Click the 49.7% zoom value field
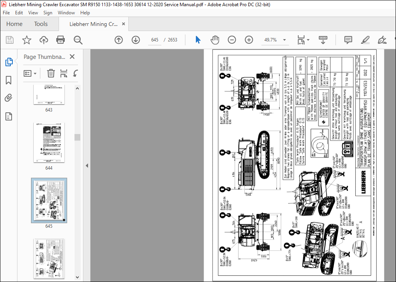The image size is (396, 282). pyautogui.click(x=270, y=40)
